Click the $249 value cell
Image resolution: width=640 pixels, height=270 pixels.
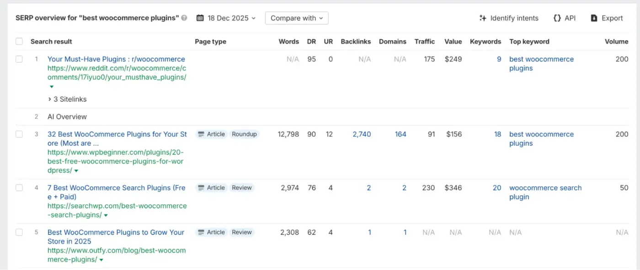(453, 59)
